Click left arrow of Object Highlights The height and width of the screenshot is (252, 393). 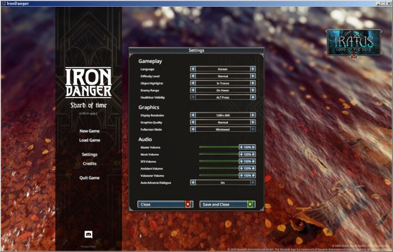[193, 83]
